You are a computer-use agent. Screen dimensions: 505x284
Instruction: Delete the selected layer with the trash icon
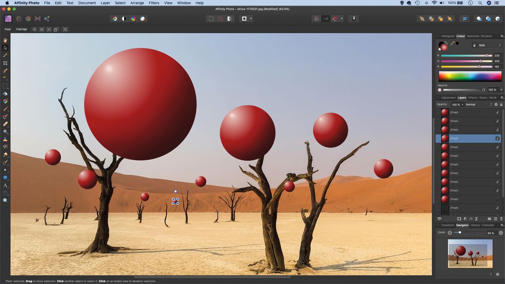click(502, 218)
